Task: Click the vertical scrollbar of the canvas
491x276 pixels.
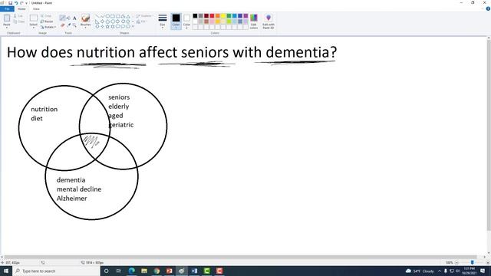Action: tap(489, 135)
